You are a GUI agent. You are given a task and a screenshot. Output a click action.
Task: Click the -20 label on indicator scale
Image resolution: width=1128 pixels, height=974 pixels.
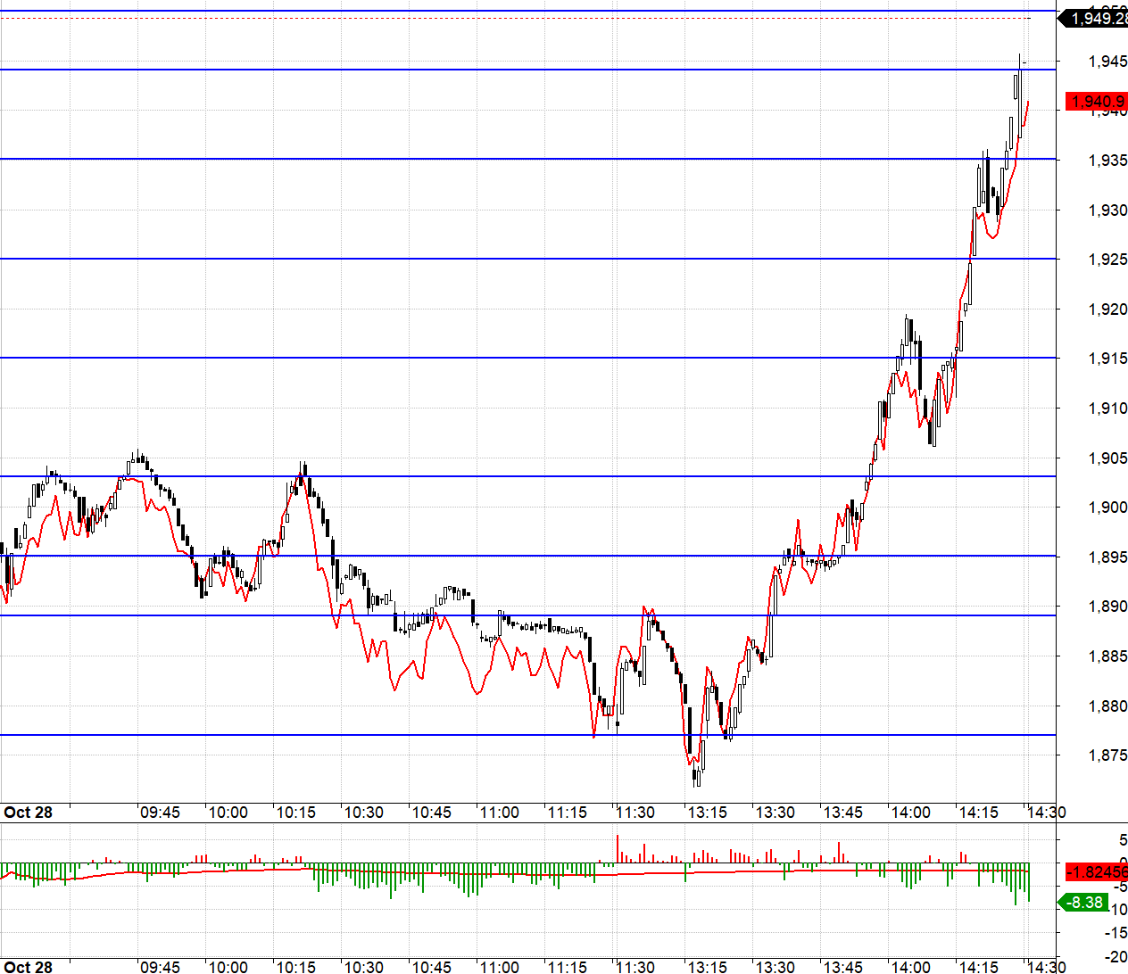pos(1116,957)
